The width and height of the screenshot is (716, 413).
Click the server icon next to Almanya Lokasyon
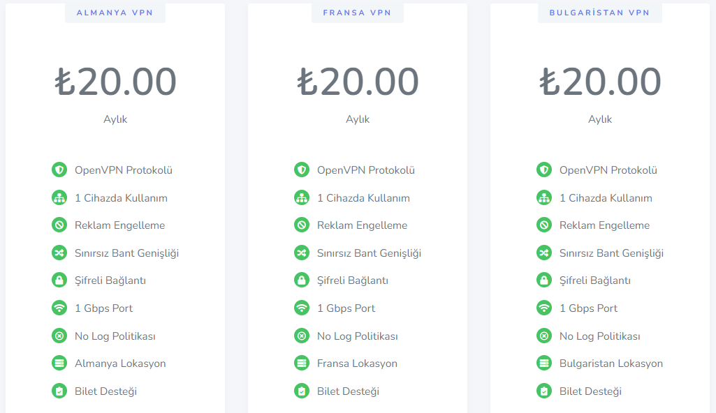pyautogui.click(x=59, y=363)
